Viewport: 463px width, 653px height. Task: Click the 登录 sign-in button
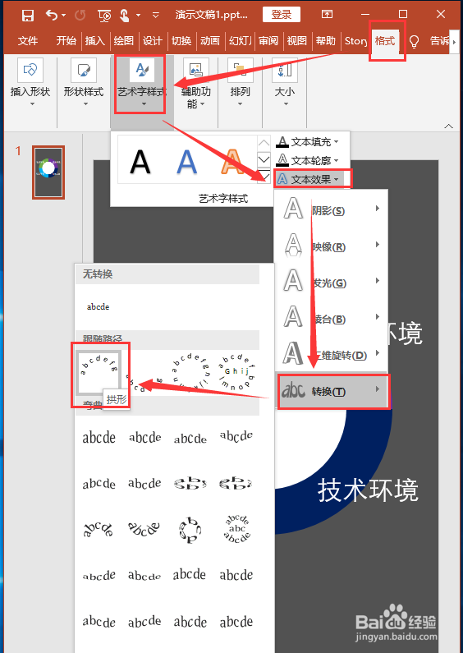[282, 15]
